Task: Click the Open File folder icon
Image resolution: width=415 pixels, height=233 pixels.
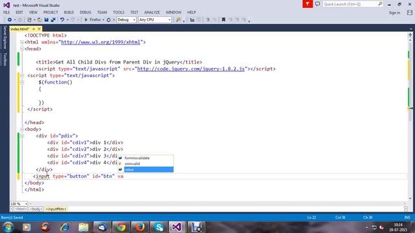Action: 40,20
